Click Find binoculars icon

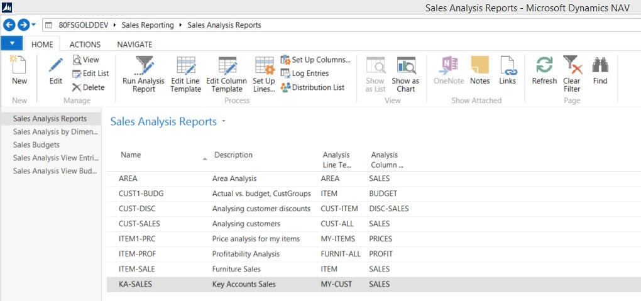click(x=600, y=65)
